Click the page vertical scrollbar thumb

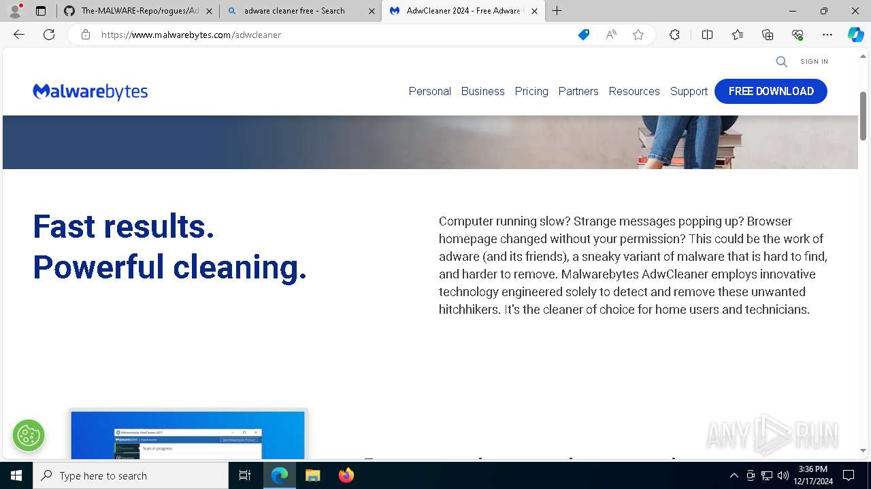click(x=863, y=115)
